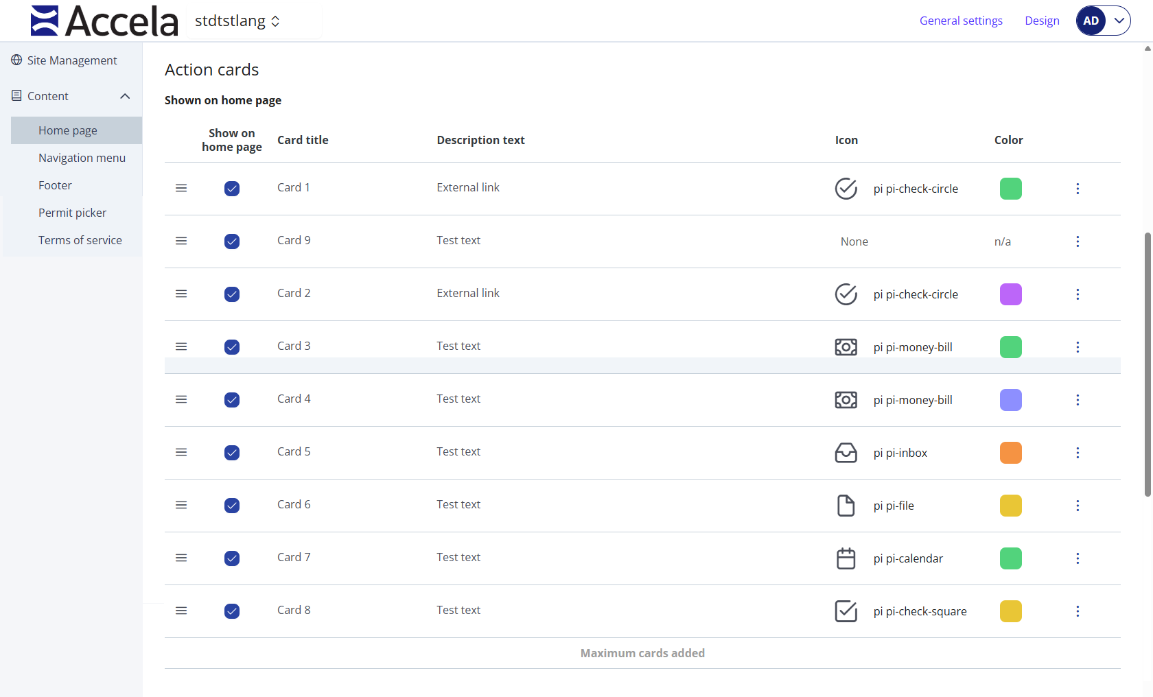Go to Permit picker page
The width and height of the screenshot is (1153, 697).
[x=72, y=213]
